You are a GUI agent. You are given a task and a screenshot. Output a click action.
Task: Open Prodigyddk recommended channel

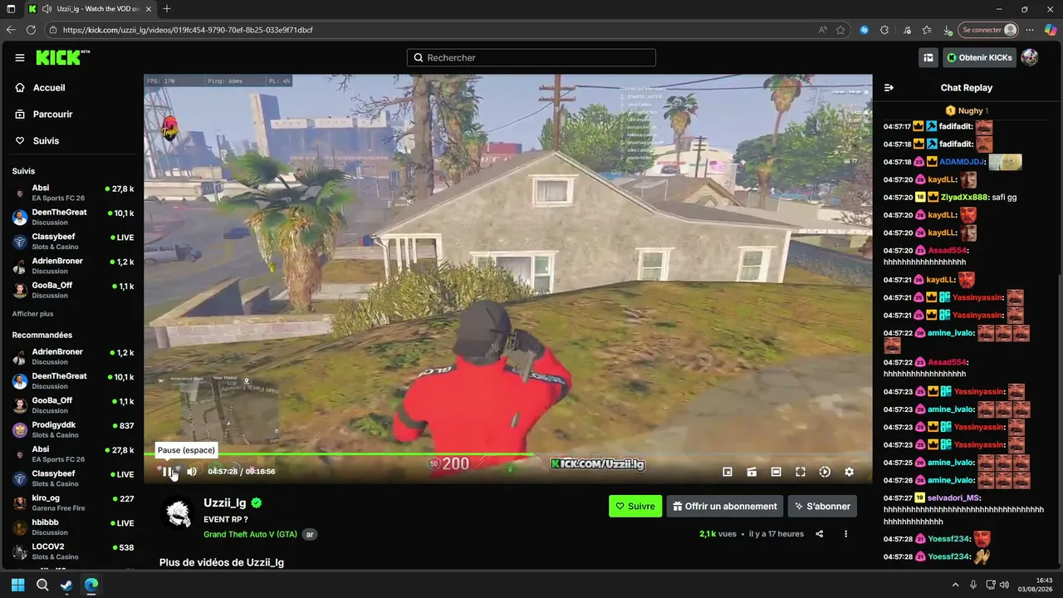point(72,429)
